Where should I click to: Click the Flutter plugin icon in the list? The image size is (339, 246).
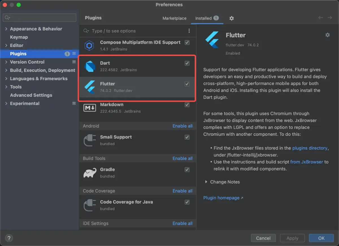pyautogui.click(x=90, y=87)
